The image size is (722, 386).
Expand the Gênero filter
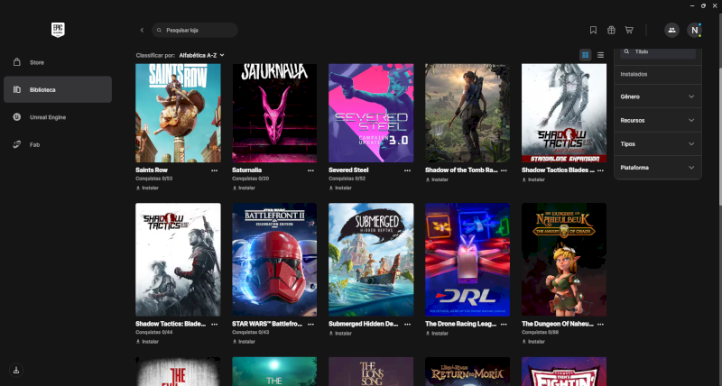[x=658, y=96]
